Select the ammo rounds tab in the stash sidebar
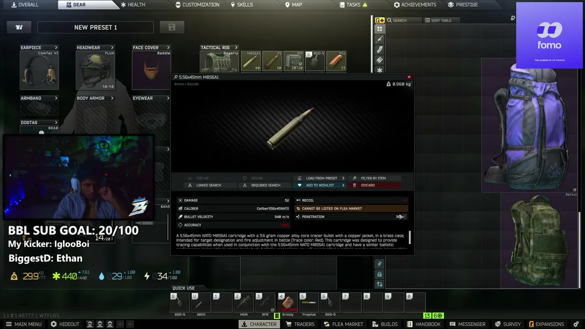Image resolution: width=585 pixels, height=329 pixels. [x=379, y=60]
